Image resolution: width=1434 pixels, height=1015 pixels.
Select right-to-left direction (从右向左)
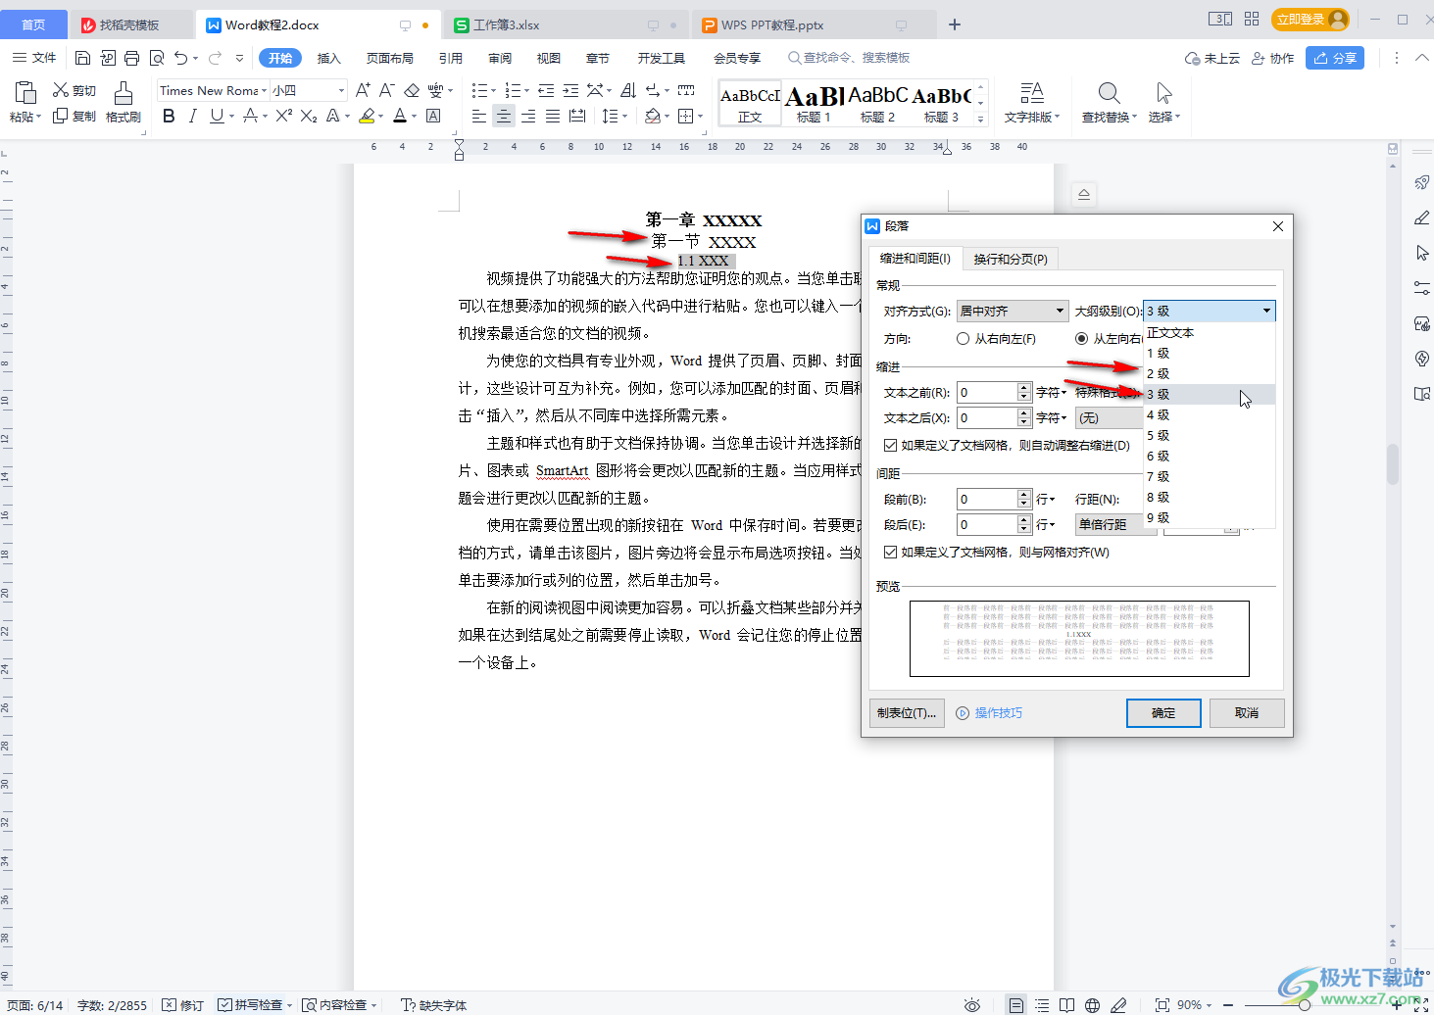pos(963,338)
